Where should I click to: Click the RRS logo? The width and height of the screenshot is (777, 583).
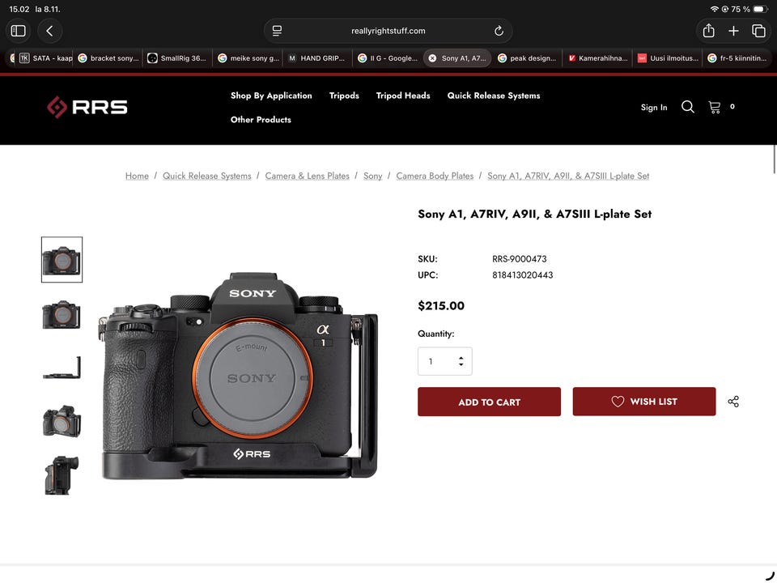click(87, 107)
